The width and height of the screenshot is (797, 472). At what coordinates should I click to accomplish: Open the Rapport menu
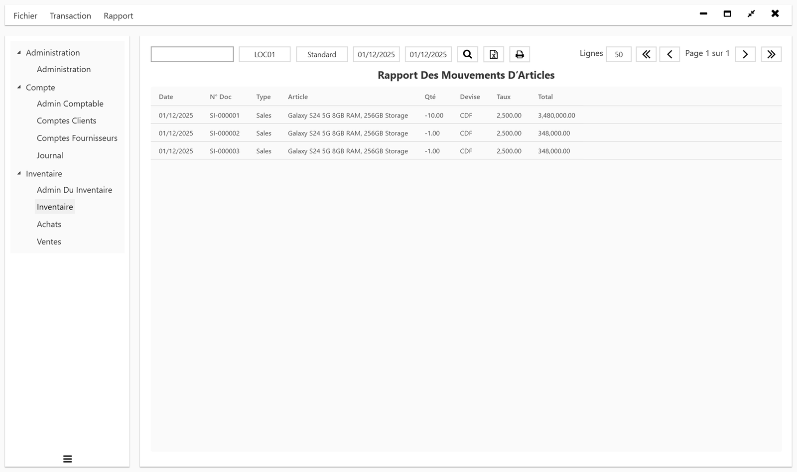(118, 15)
